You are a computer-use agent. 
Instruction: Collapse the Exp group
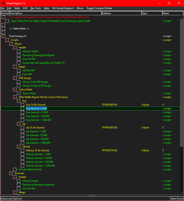click(19, 101)
